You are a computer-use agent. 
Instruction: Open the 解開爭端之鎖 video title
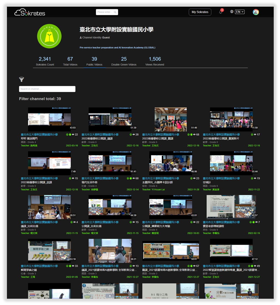(x=29, y=270)
